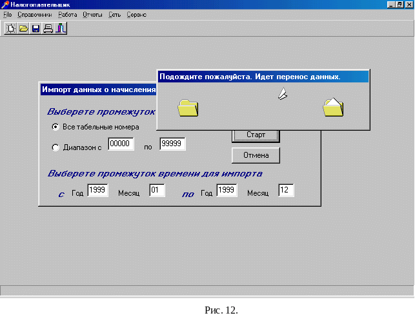Select the 'Все табельные номера' radio button
415x320 pixels.
pos(56,127)
